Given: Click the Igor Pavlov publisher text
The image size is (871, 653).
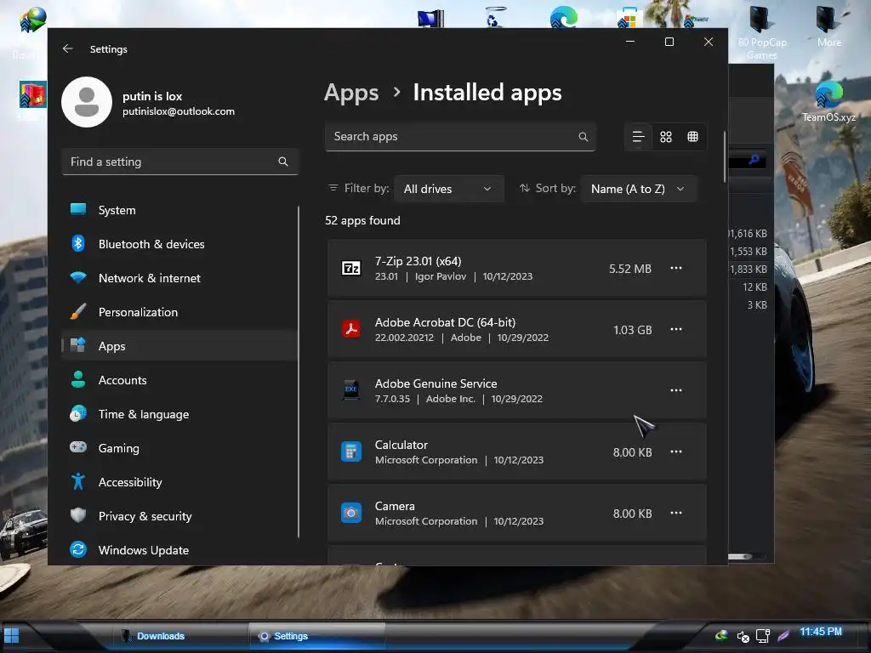Looking at the screenshot, I should 441,276.
